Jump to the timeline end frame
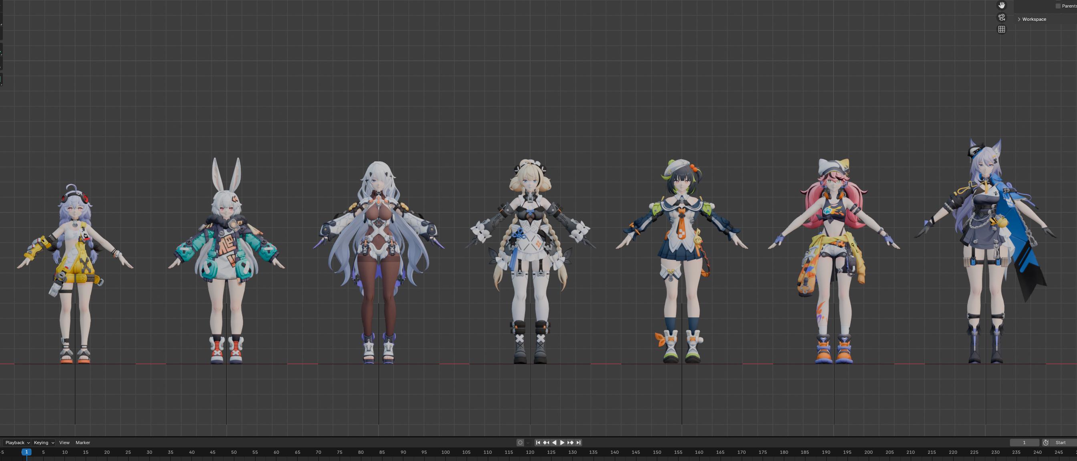Screen dimensions: 1077x461 tap(579, 443)
